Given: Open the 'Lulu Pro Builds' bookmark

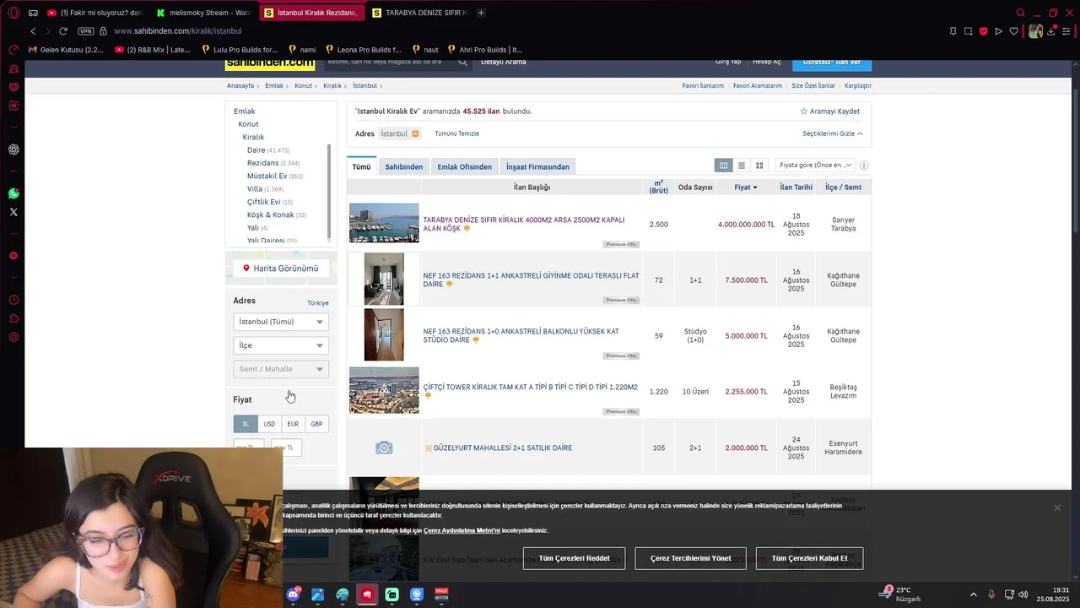Looking at the screenshot, I should [x=240, y=50].
